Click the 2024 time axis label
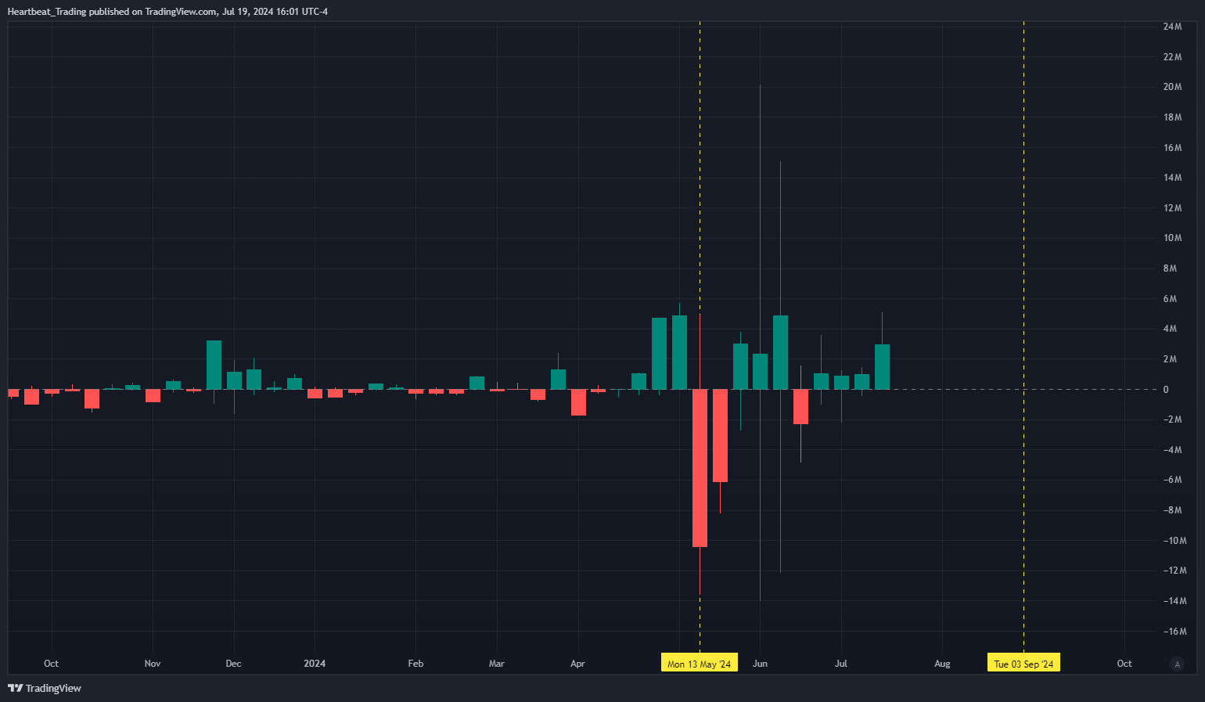 [315, 664]
